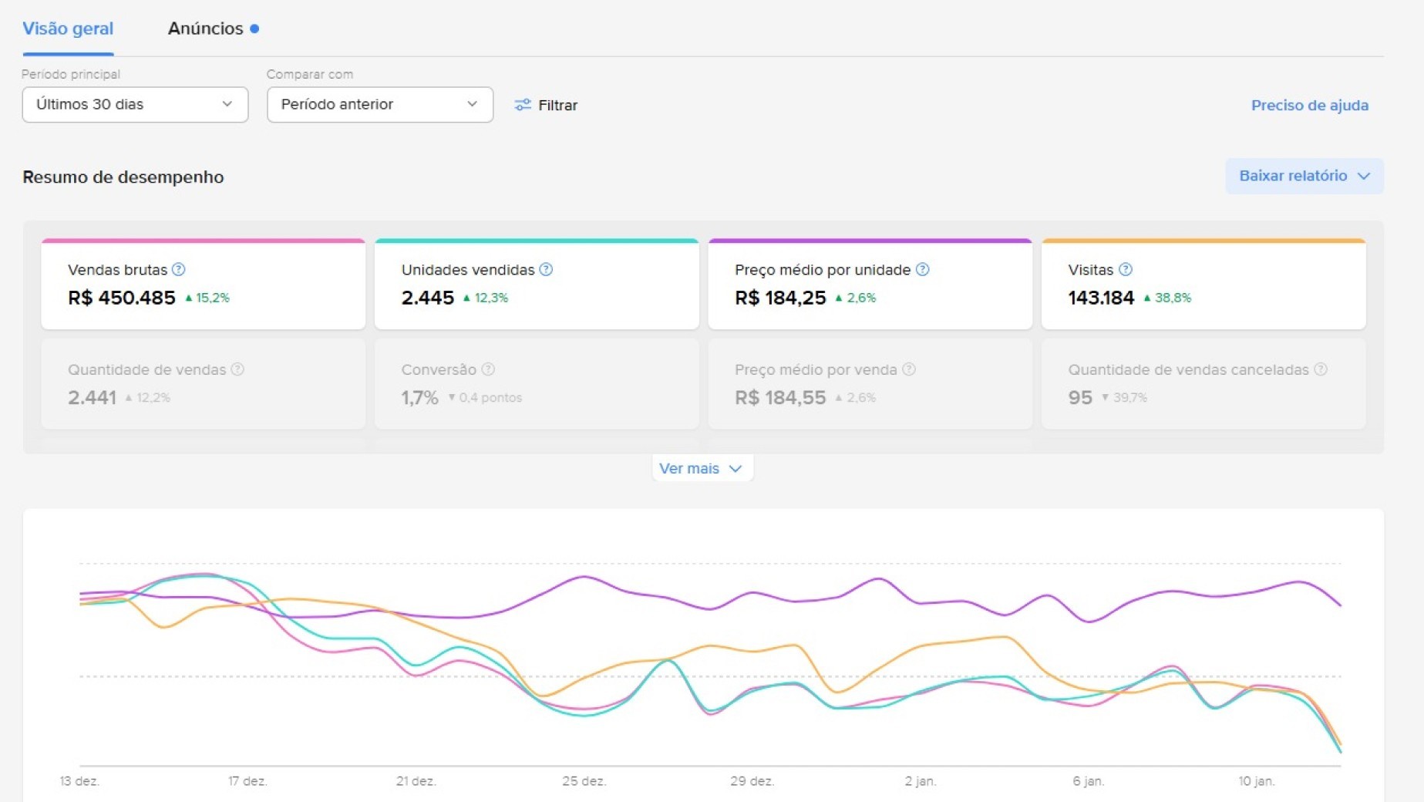Click help icon beside Preço médio por venda
The image size is (1424, 802).
click(x=909, y=369)
